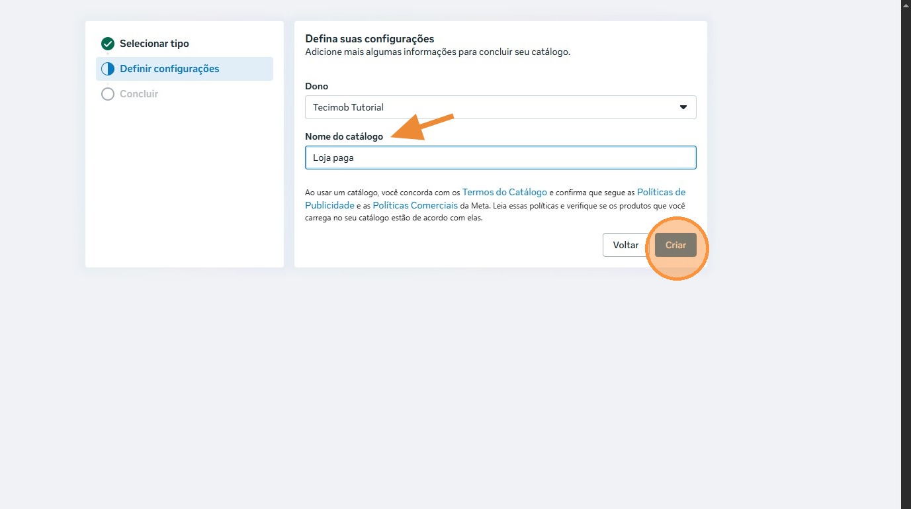
Task: Click the Dono field label
Action: [x=316, y=86]
